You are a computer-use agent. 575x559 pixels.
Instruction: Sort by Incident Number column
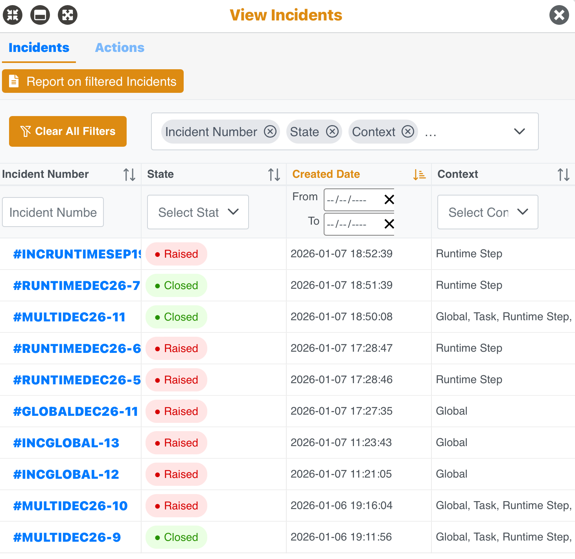pos(129,174)
